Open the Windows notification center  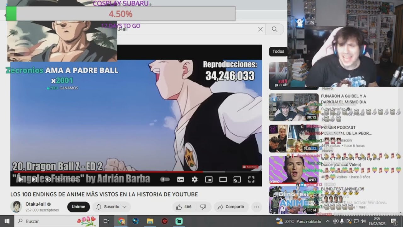[x=394, y=221]
